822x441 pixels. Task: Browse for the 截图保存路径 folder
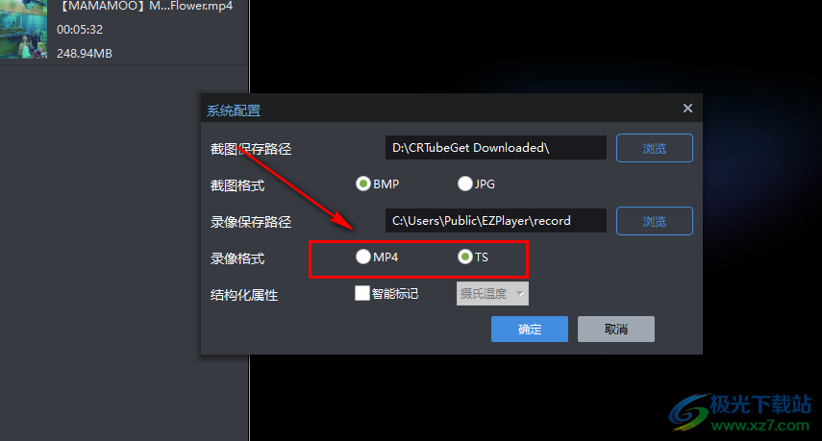tap(655, 148)
